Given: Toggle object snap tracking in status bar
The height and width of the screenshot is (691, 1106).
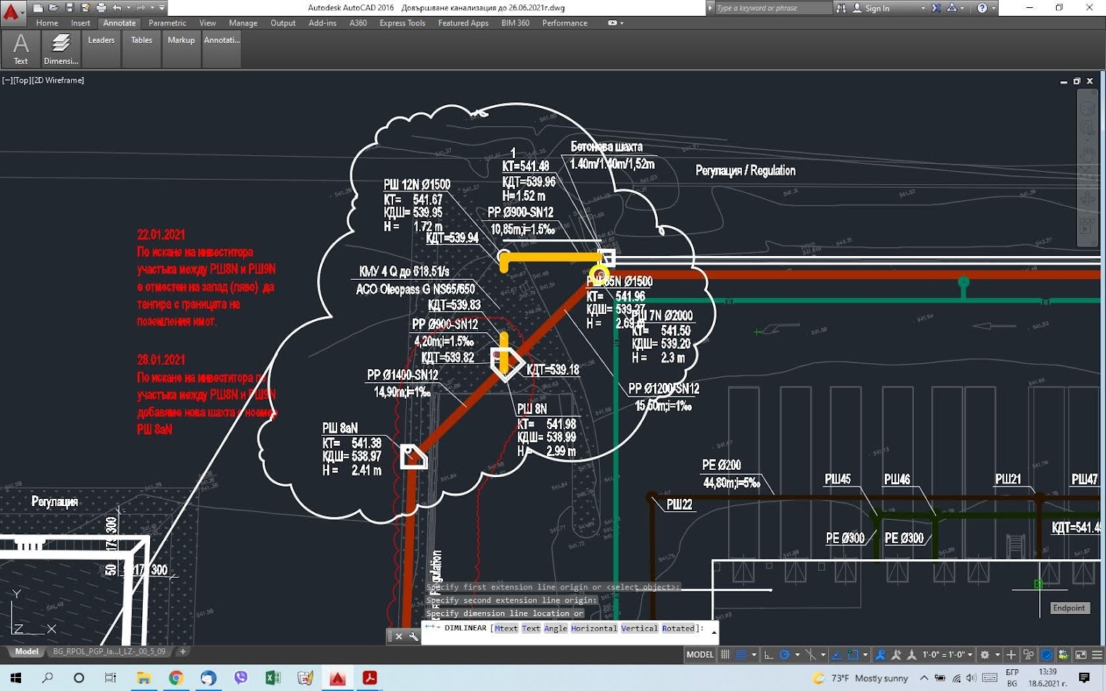Looking at the screenshot, I should point(835,655).
